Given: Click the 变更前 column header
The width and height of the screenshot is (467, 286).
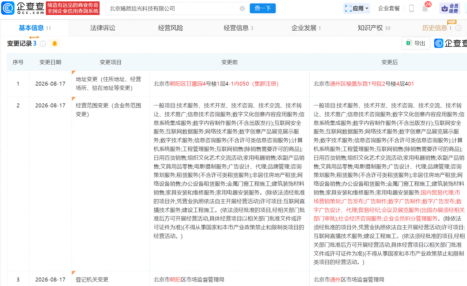Looking at the screenshot, I should coord(229,62).
